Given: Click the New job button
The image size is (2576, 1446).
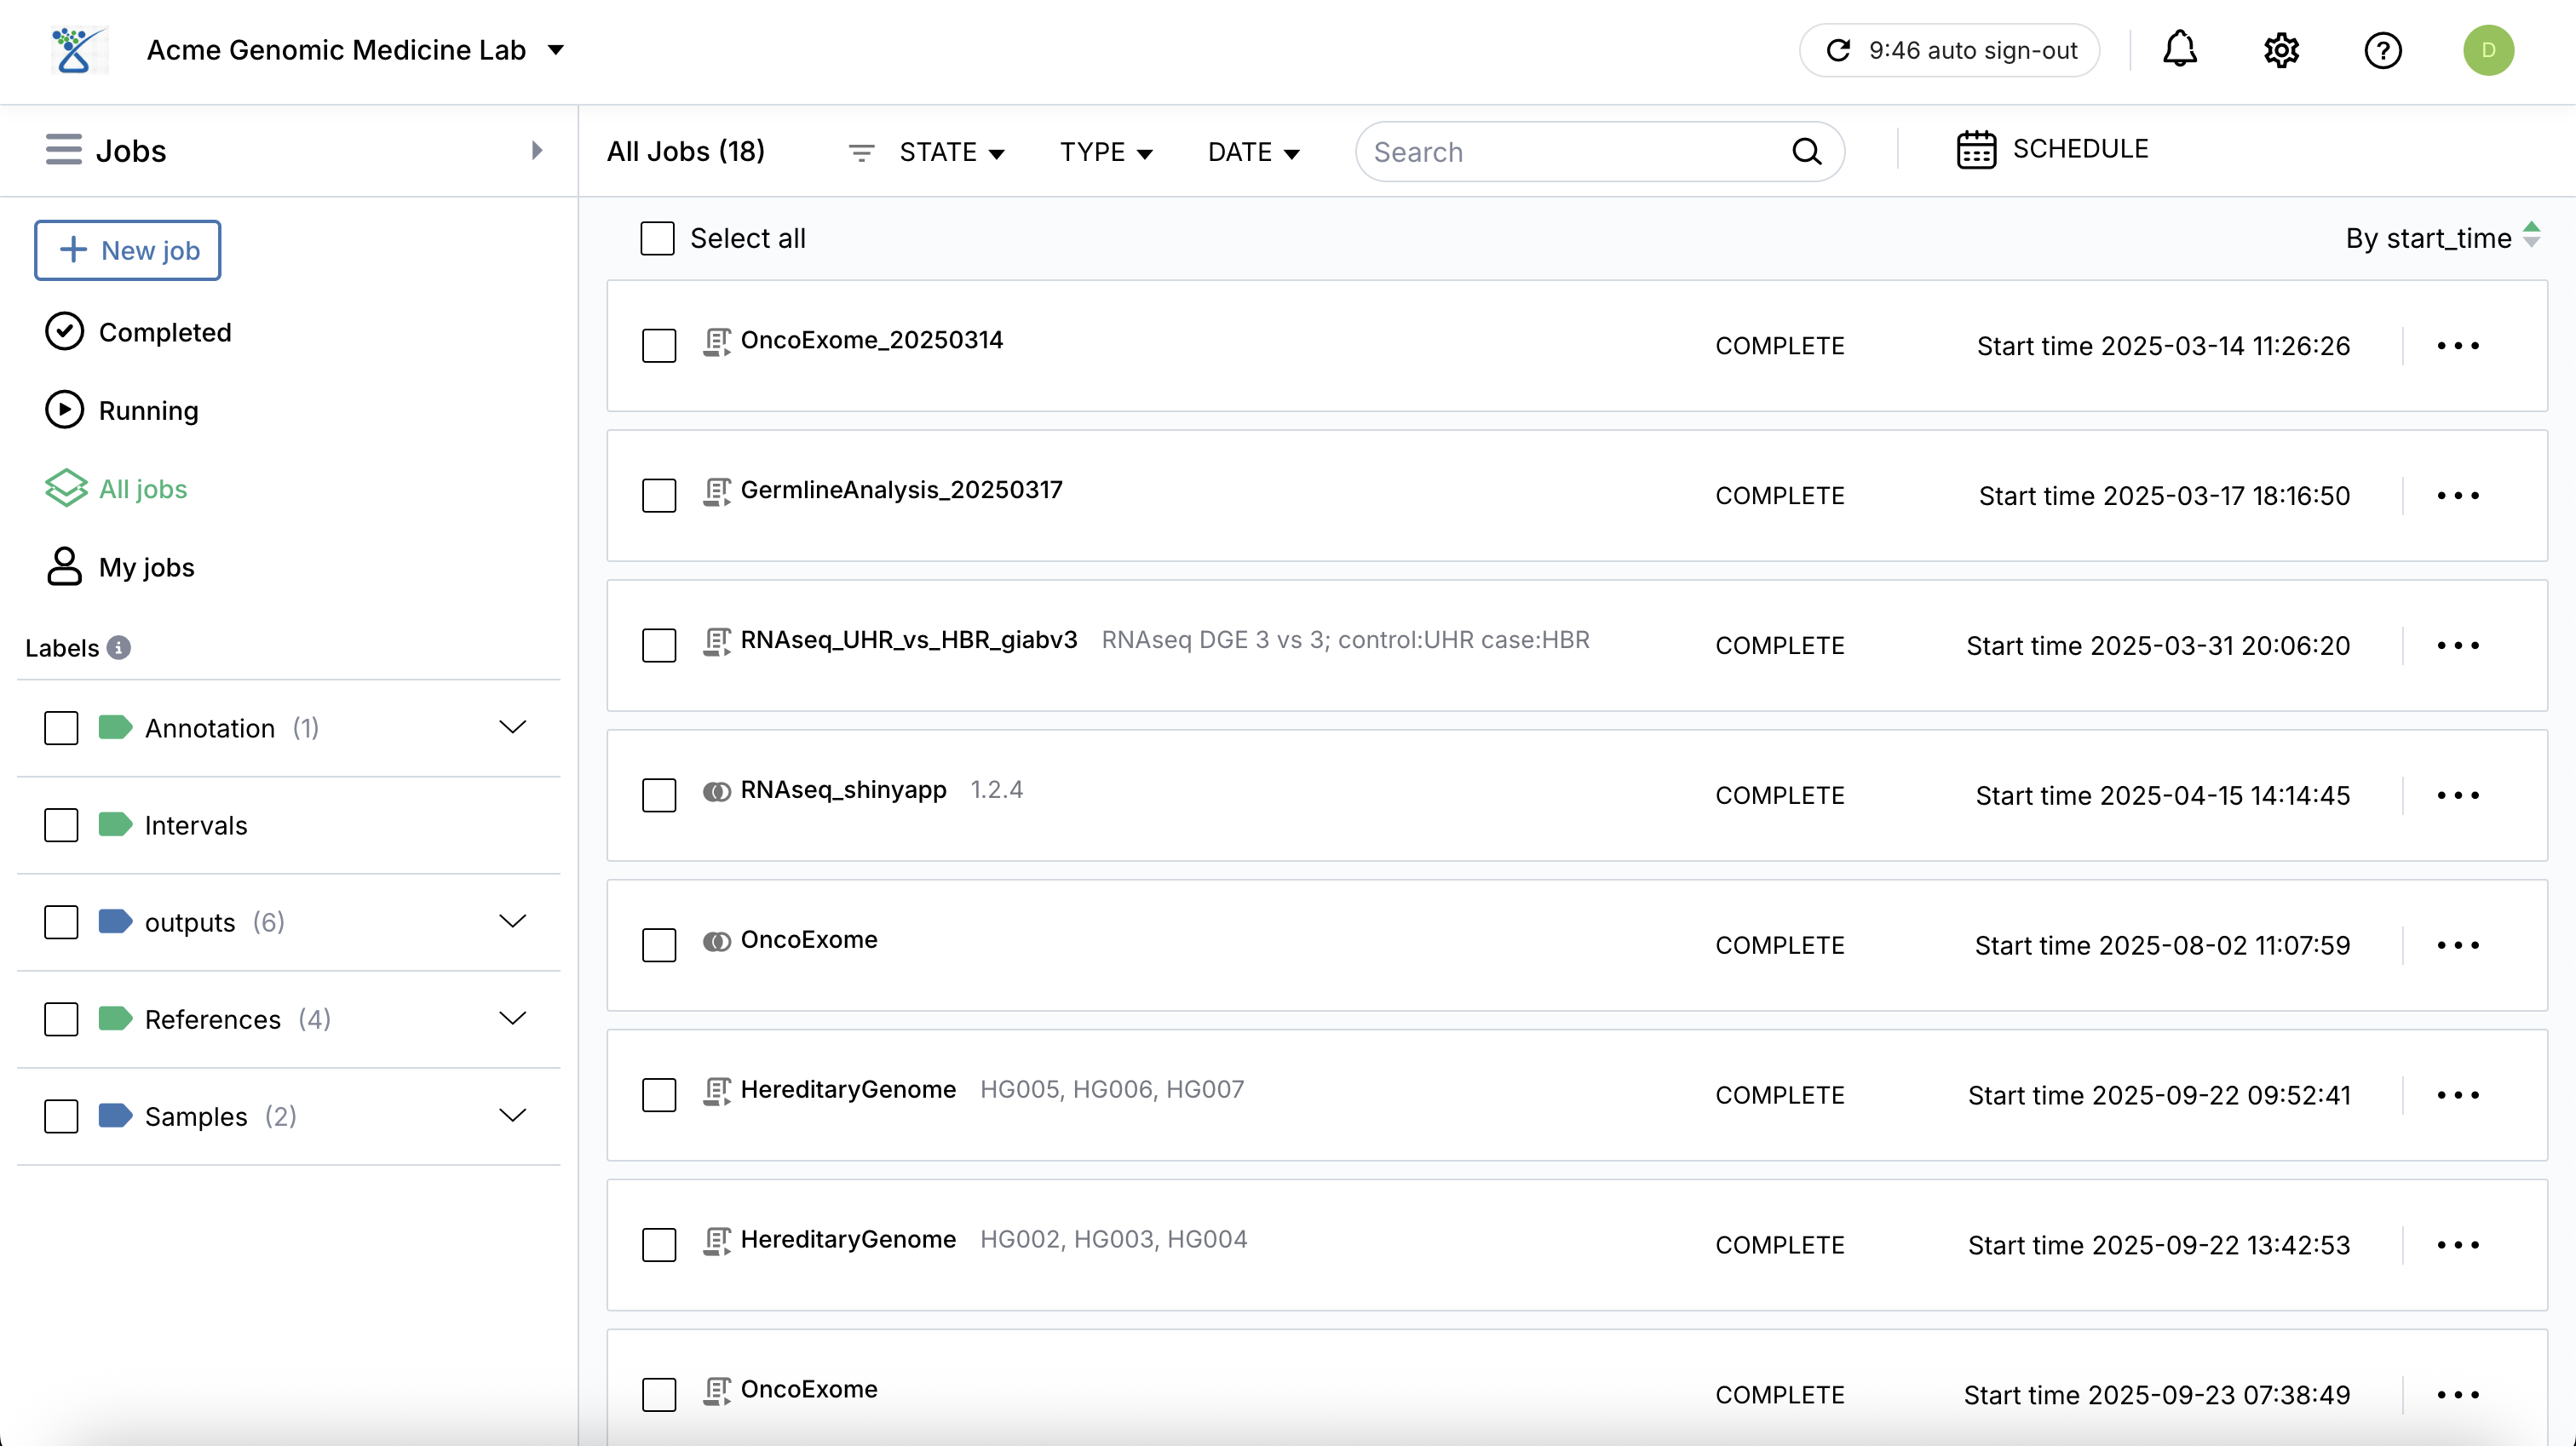Looking at the screenshot, I should tap(127, 250).
